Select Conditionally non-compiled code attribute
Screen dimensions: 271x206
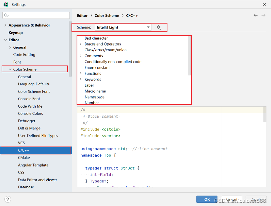tap(113, 61)
